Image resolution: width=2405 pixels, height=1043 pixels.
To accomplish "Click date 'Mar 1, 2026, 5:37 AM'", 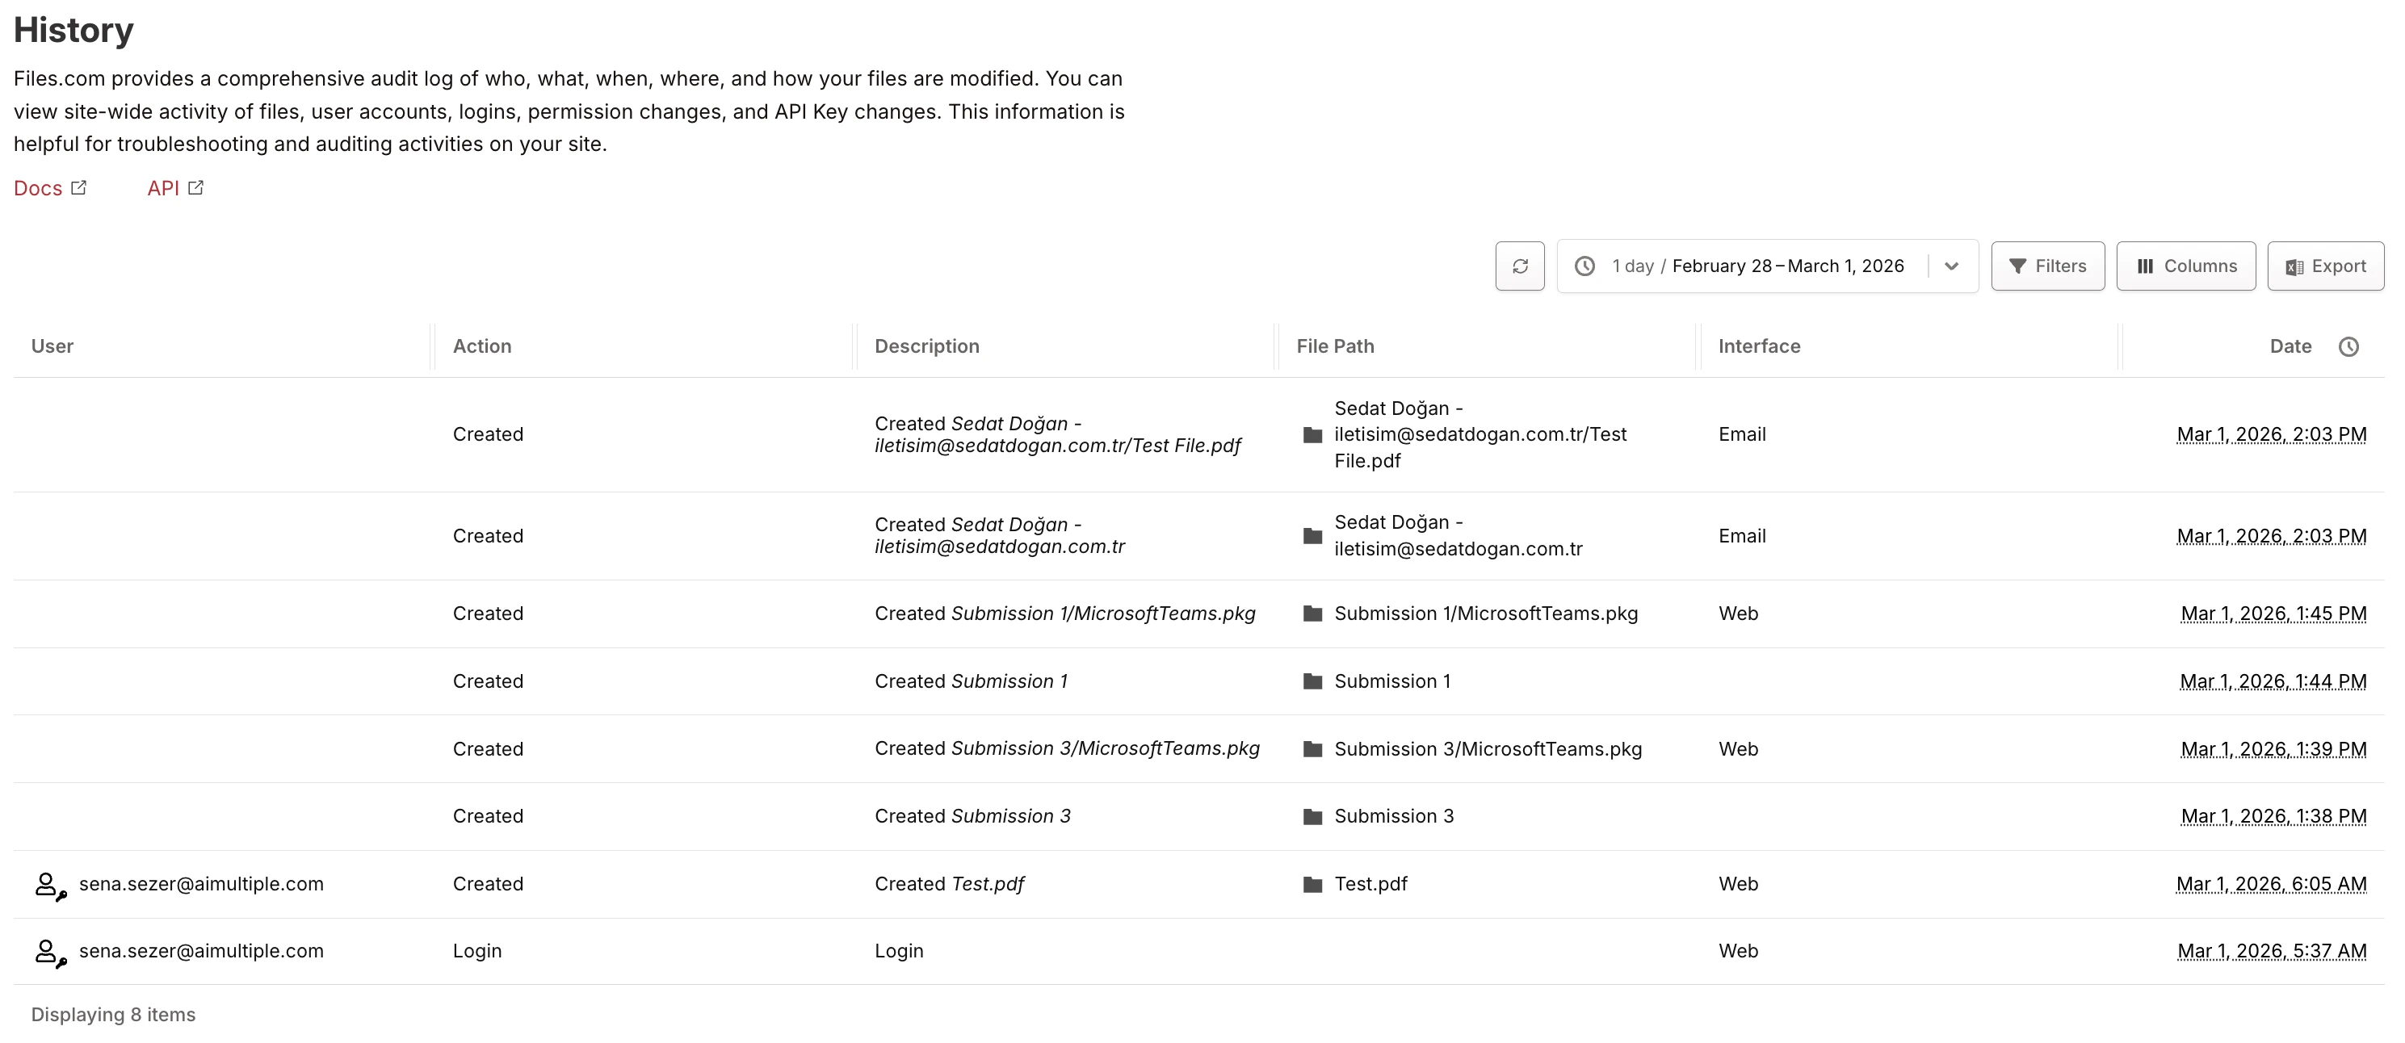I will pyautogui.click(x=2272, y=951).
